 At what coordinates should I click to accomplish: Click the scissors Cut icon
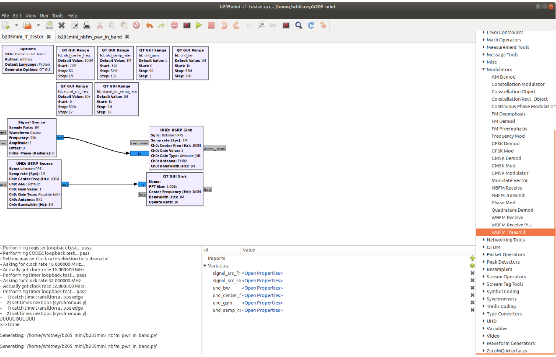coord(100,25)
